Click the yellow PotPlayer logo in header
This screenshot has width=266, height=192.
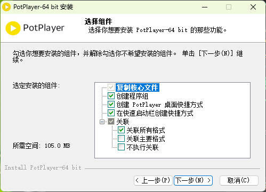[x=13, y=28]
